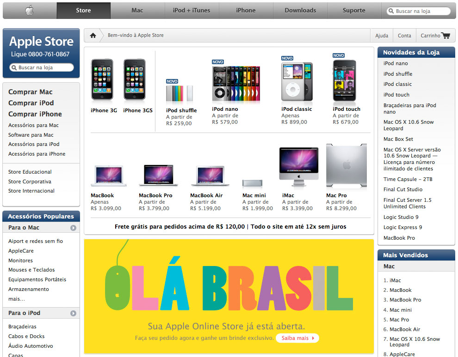The width and height of the screenshot is (458, 357).
Task: Click the Apple logo in navigation bar
Action: (x=30, y=11)
